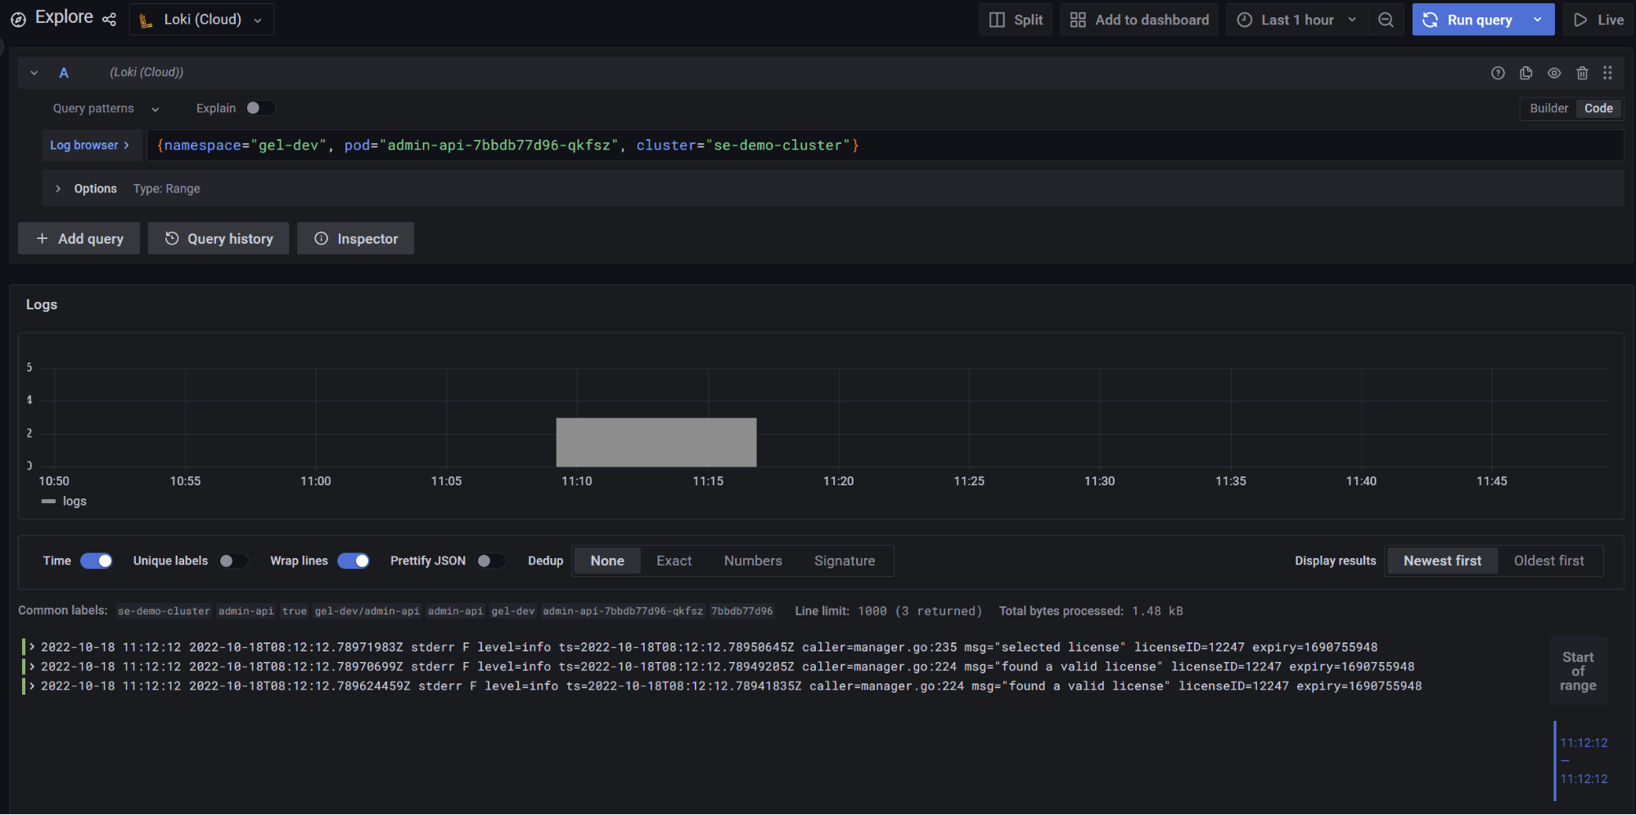The image size is (1636, 815).
Task: Start Live log streaming
Action: 1598,20
